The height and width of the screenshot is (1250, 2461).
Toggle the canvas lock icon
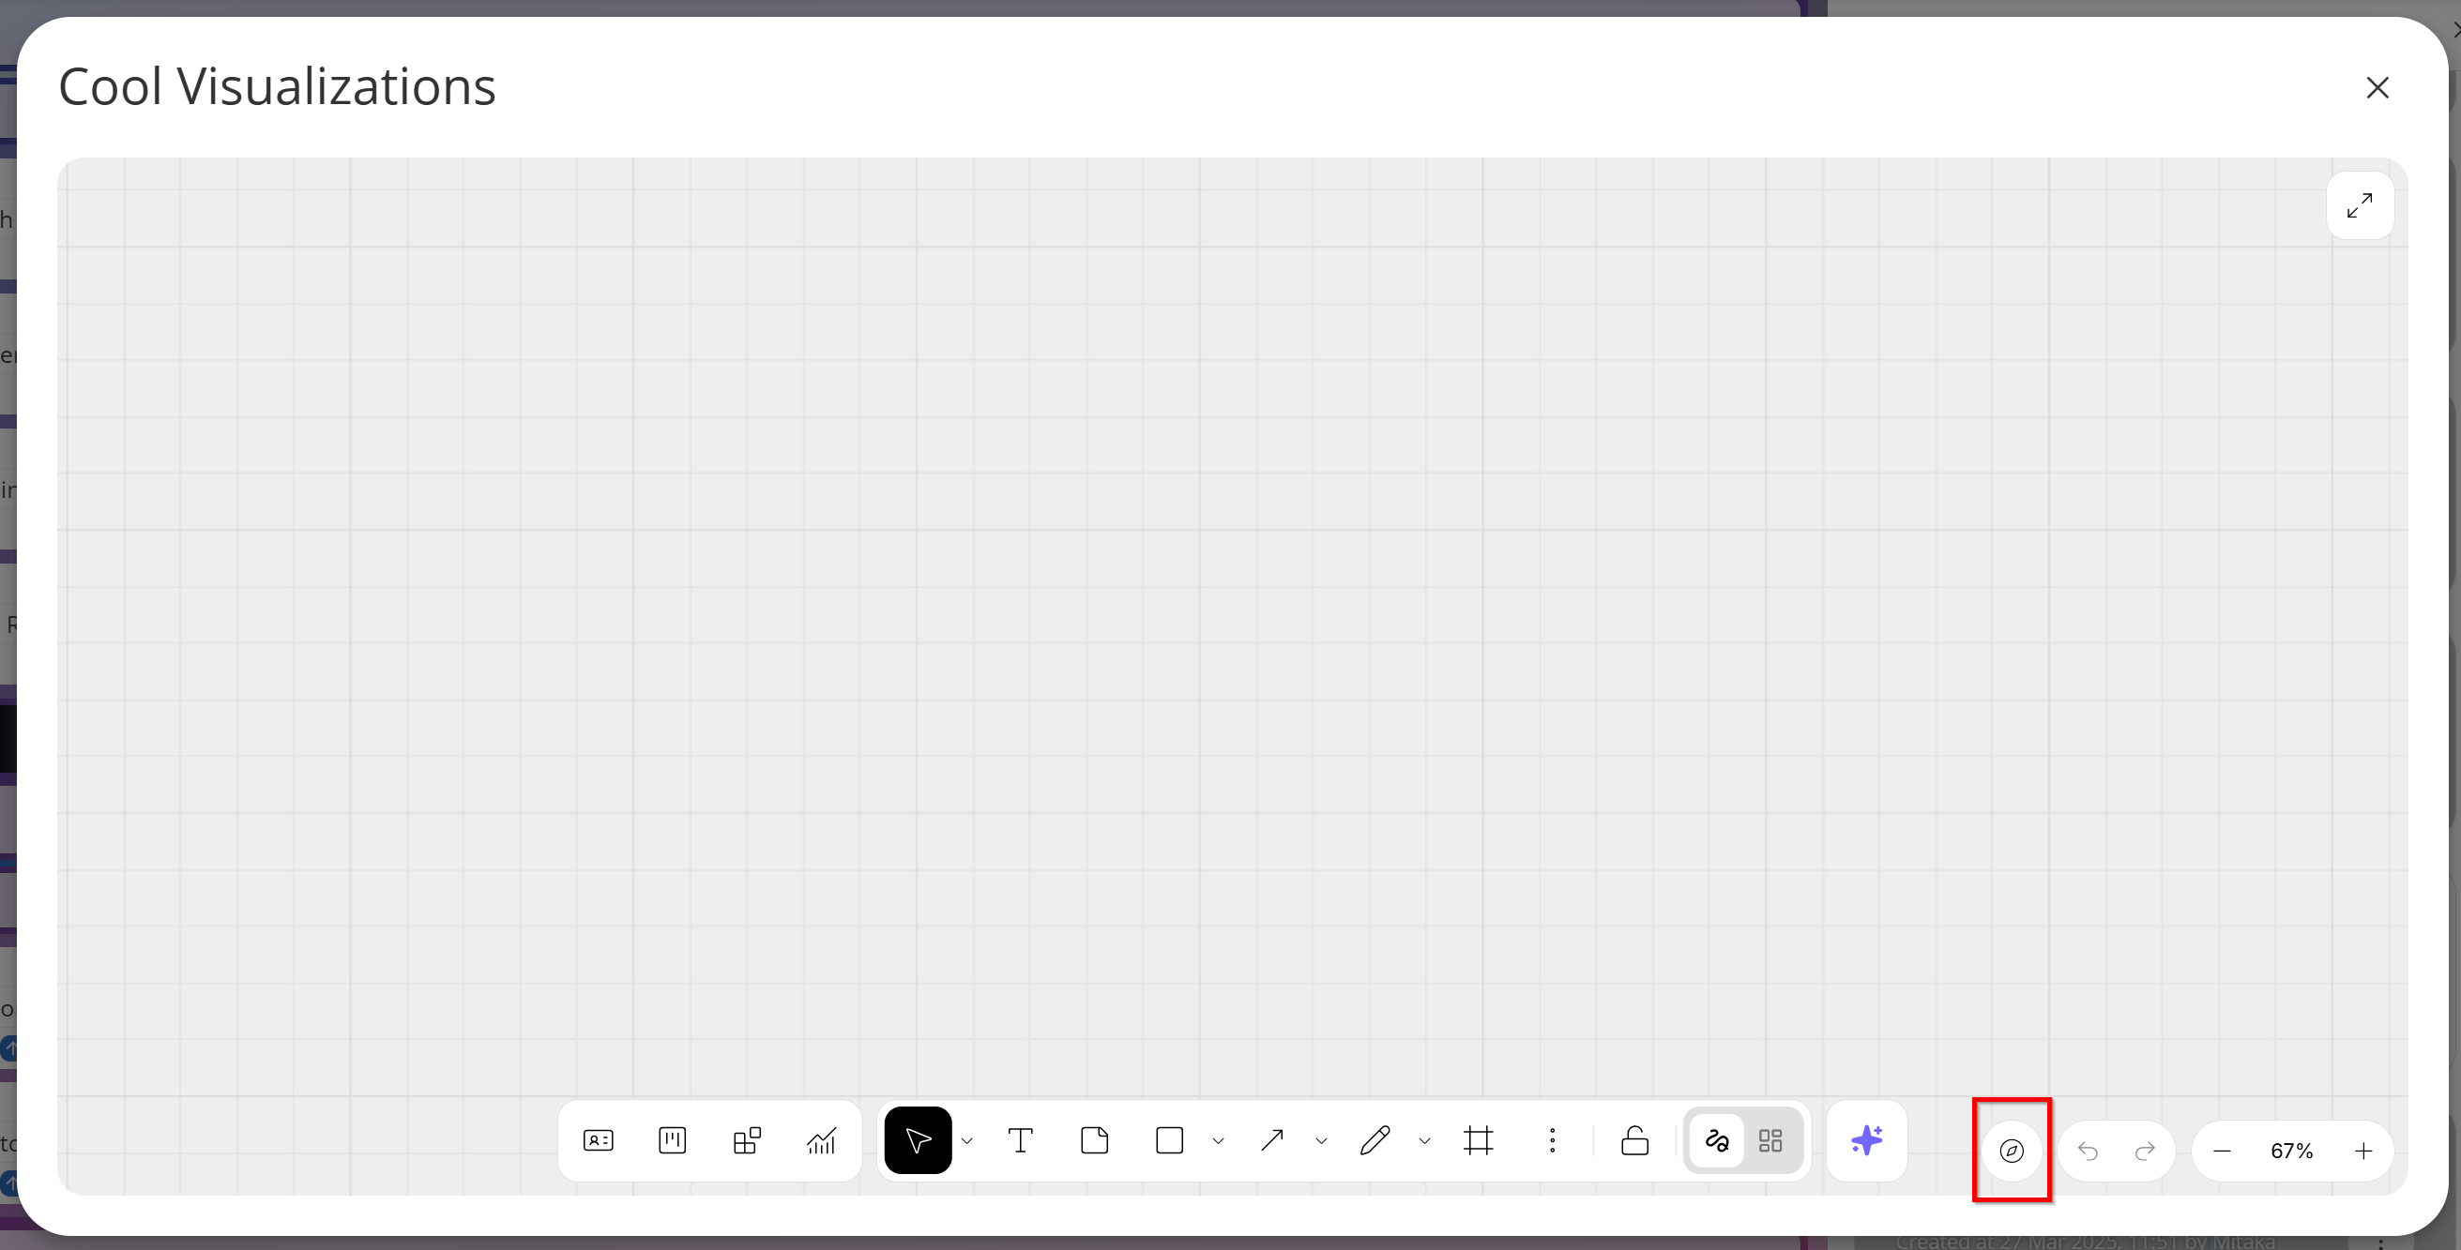1634,1140
